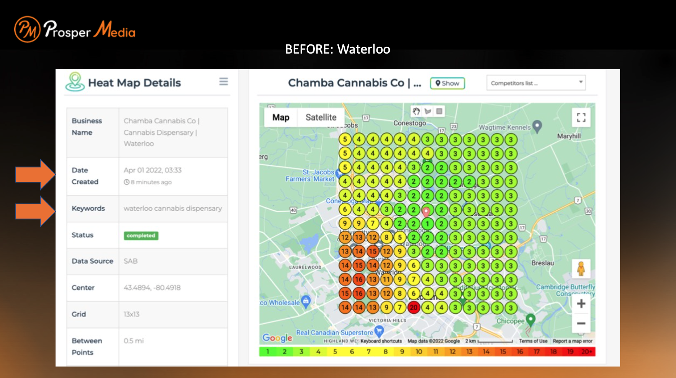Click the Breslau place label on map
676x378 pixels.
[543, 263]
